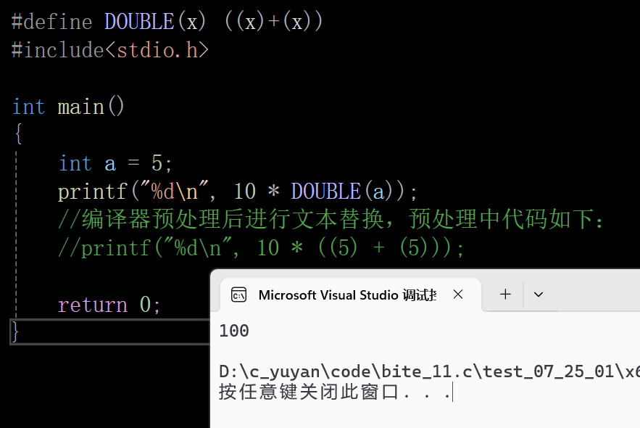Screen dimensions: 640x428
Task: Click the D:\c_yuyan file path output line
Action: 429,371
